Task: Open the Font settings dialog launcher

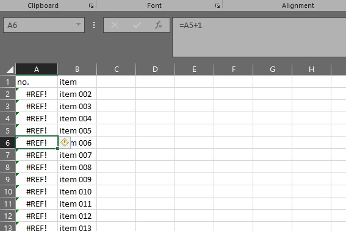Action: [217, 6]
